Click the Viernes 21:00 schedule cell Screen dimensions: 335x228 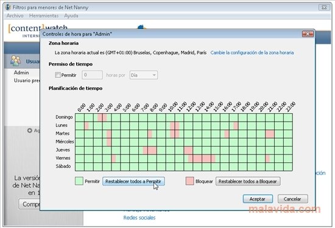pyautogui.click(x=270, y=159)
